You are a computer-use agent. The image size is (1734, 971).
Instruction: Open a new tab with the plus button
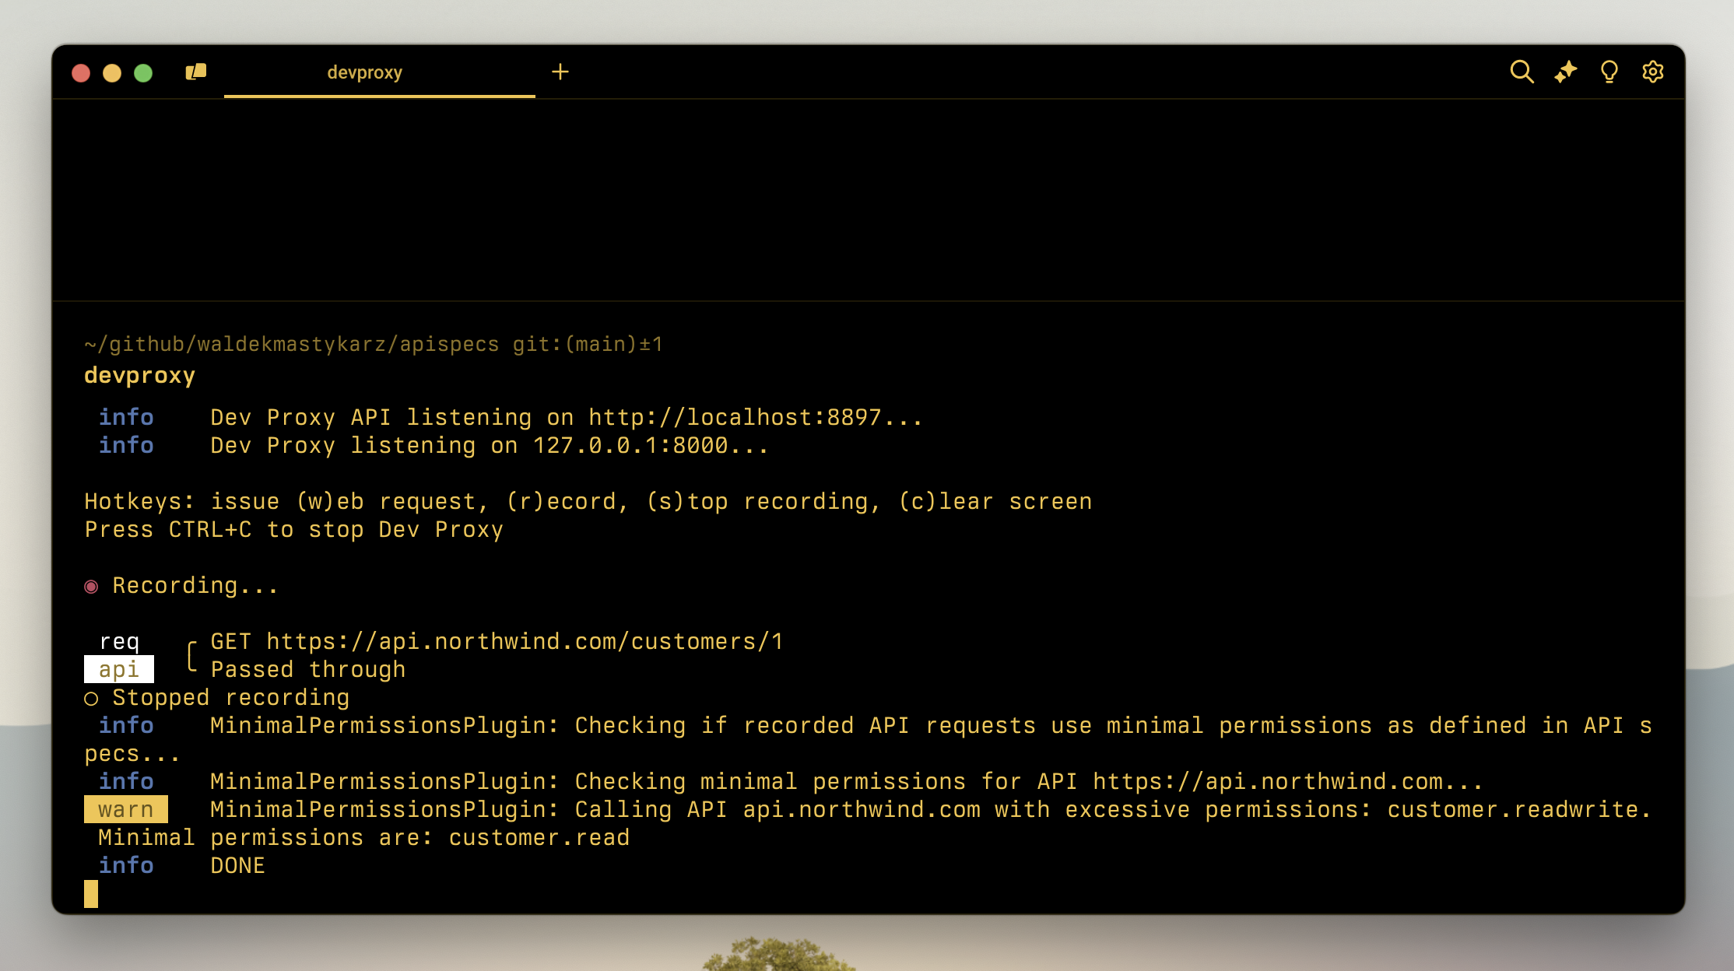pyautogui.click(x=560, y=72)
